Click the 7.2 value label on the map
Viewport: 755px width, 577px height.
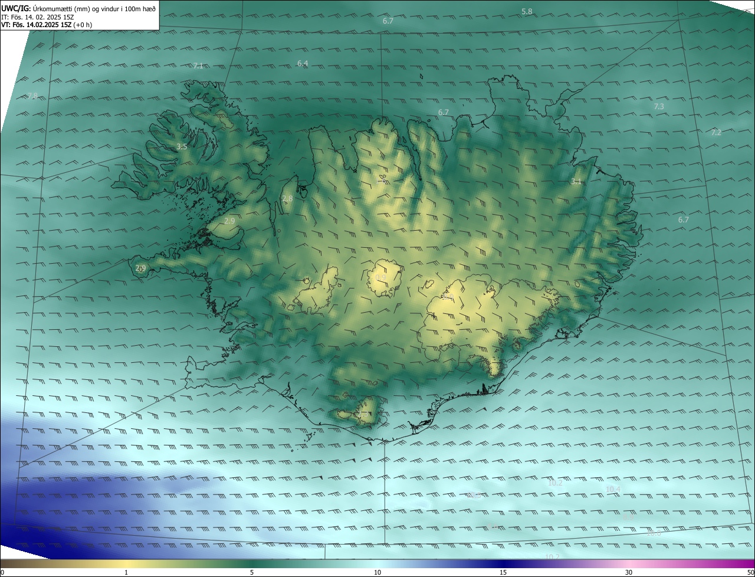[x=716, y=133]
